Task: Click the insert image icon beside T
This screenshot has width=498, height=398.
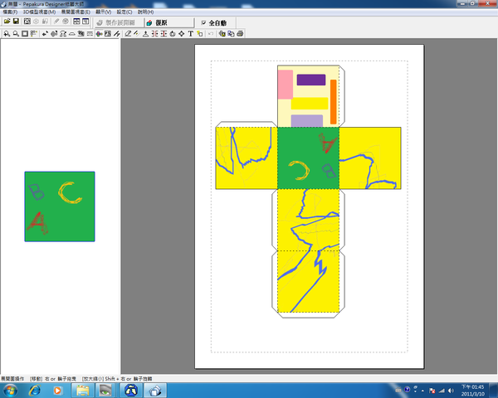Action: click(199, 34)
